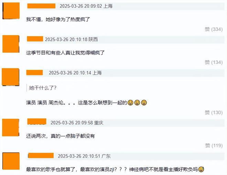Open avatar of the Shaanxi commenter
227x175 pixels.
coord(11,44)
